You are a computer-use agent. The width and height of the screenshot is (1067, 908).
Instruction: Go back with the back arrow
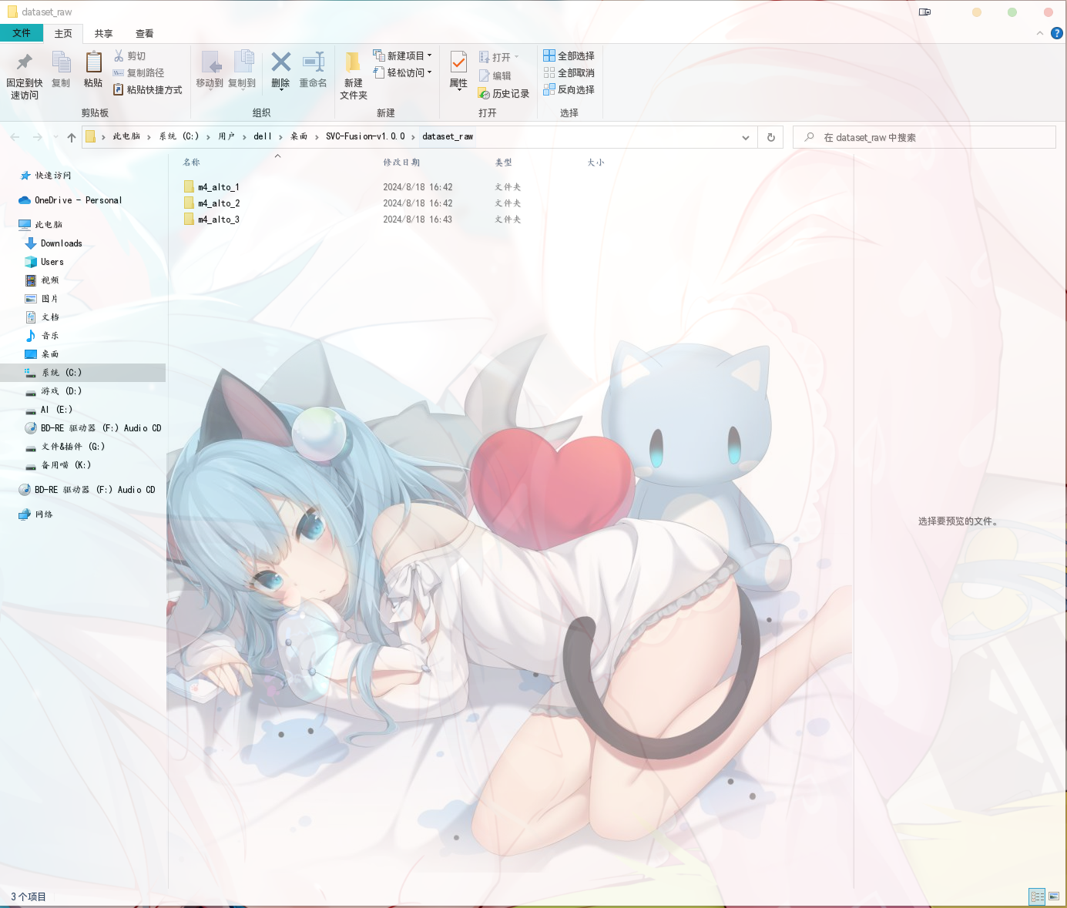point(15,137)
